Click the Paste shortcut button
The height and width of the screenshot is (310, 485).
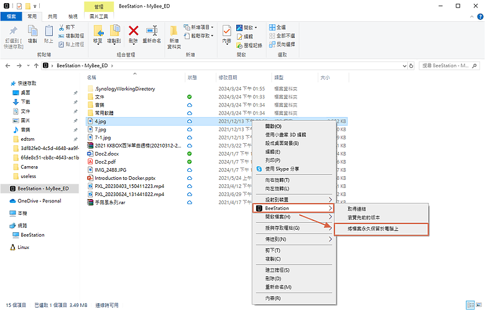click(72, 44)
